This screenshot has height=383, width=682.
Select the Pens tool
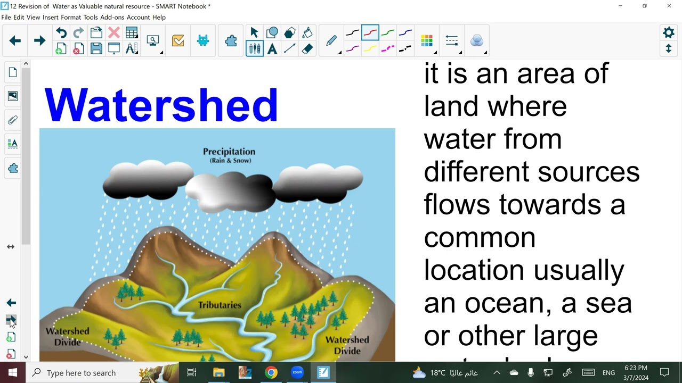254,49
